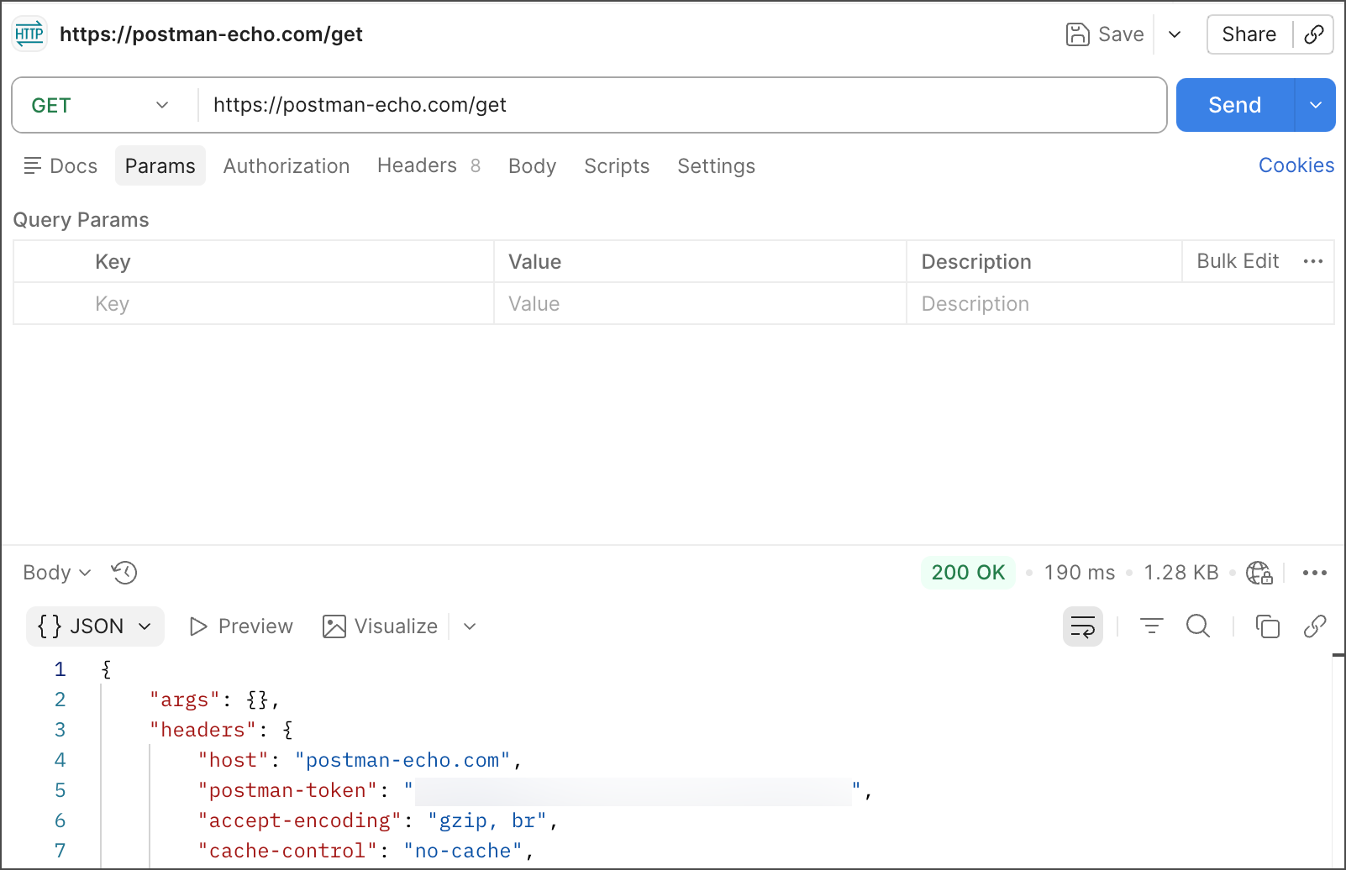Open query params more options menu
The width and height of the screenshot is (1346, 870).
(1312, 262)
